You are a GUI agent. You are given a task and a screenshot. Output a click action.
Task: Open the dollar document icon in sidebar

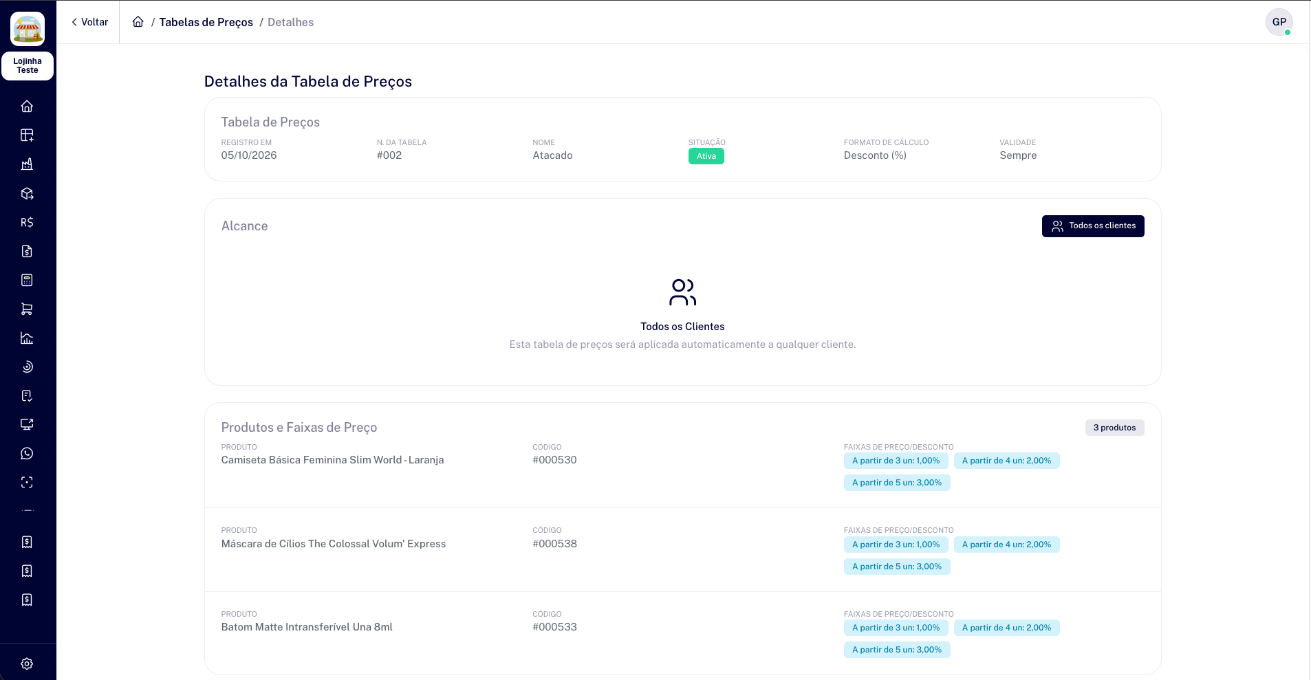(x=27, y=251)
